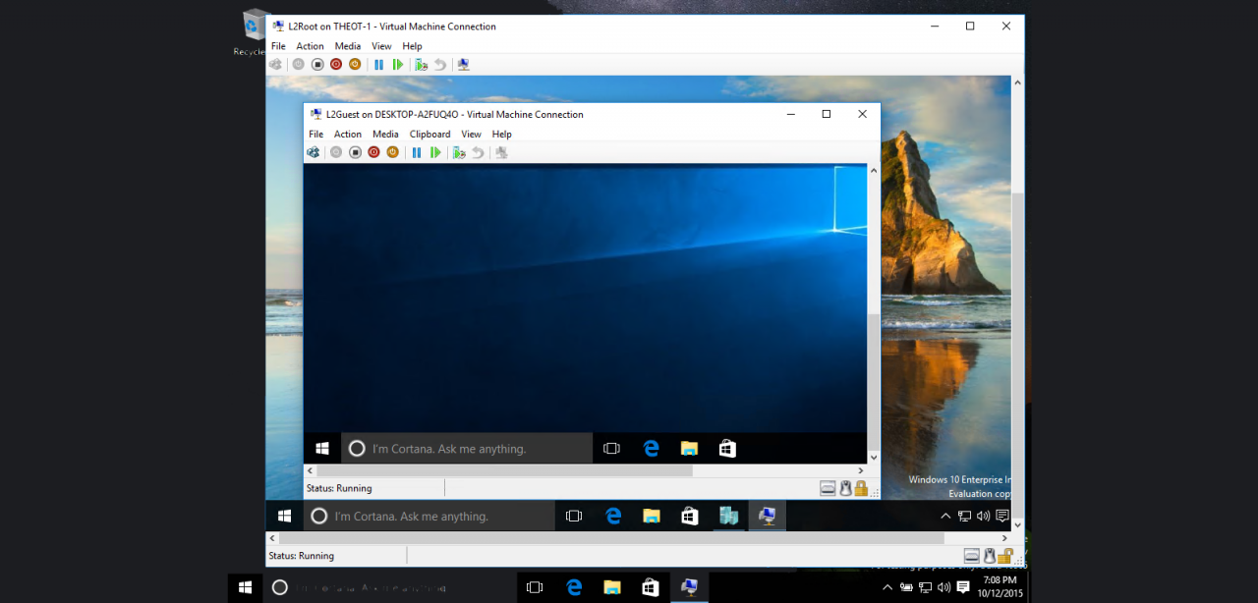
Task: Click the Revert icon in L2Root toolbar
Action: (x=439, y=65)
